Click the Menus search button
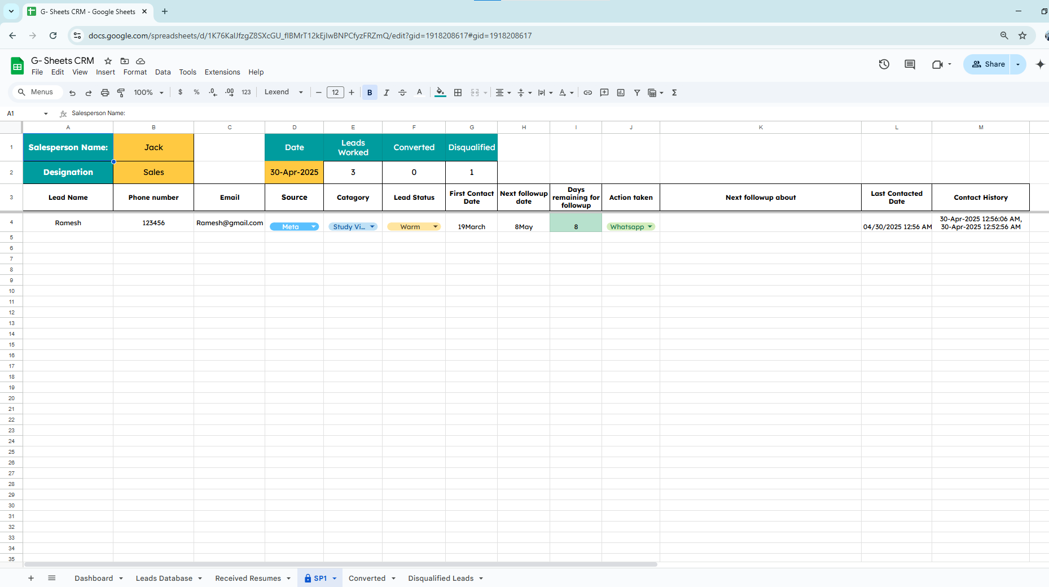Viewport: 1049px width, 587px height. click(36, 93)
